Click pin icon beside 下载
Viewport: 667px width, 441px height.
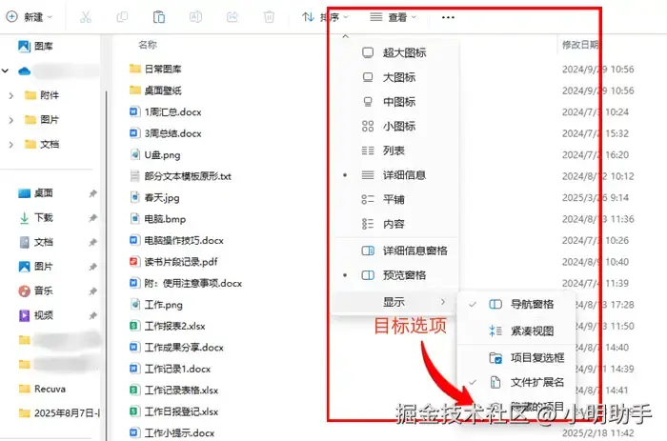(92, 218)
